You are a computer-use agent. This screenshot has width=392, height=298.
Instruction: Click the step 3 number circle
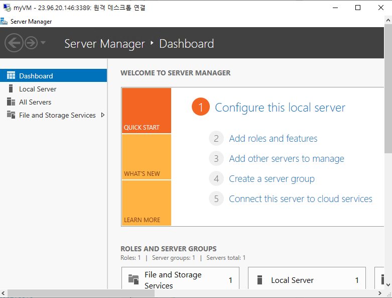216,159
